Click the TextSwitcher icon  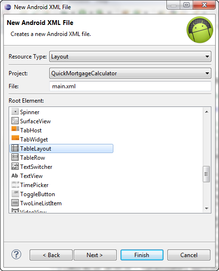coord(15,166)
